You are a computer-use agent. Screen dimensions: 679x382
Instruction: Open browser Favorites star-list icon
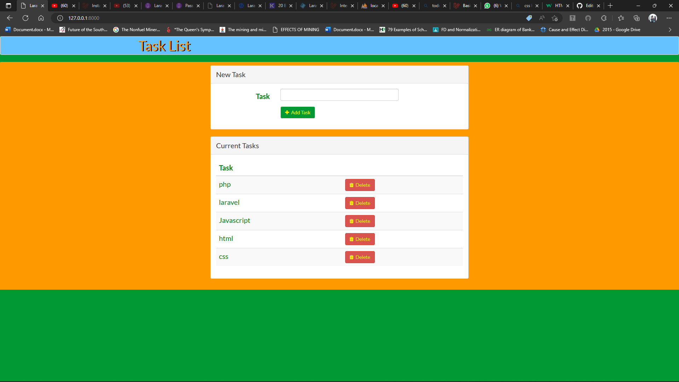tap(621, 18)
